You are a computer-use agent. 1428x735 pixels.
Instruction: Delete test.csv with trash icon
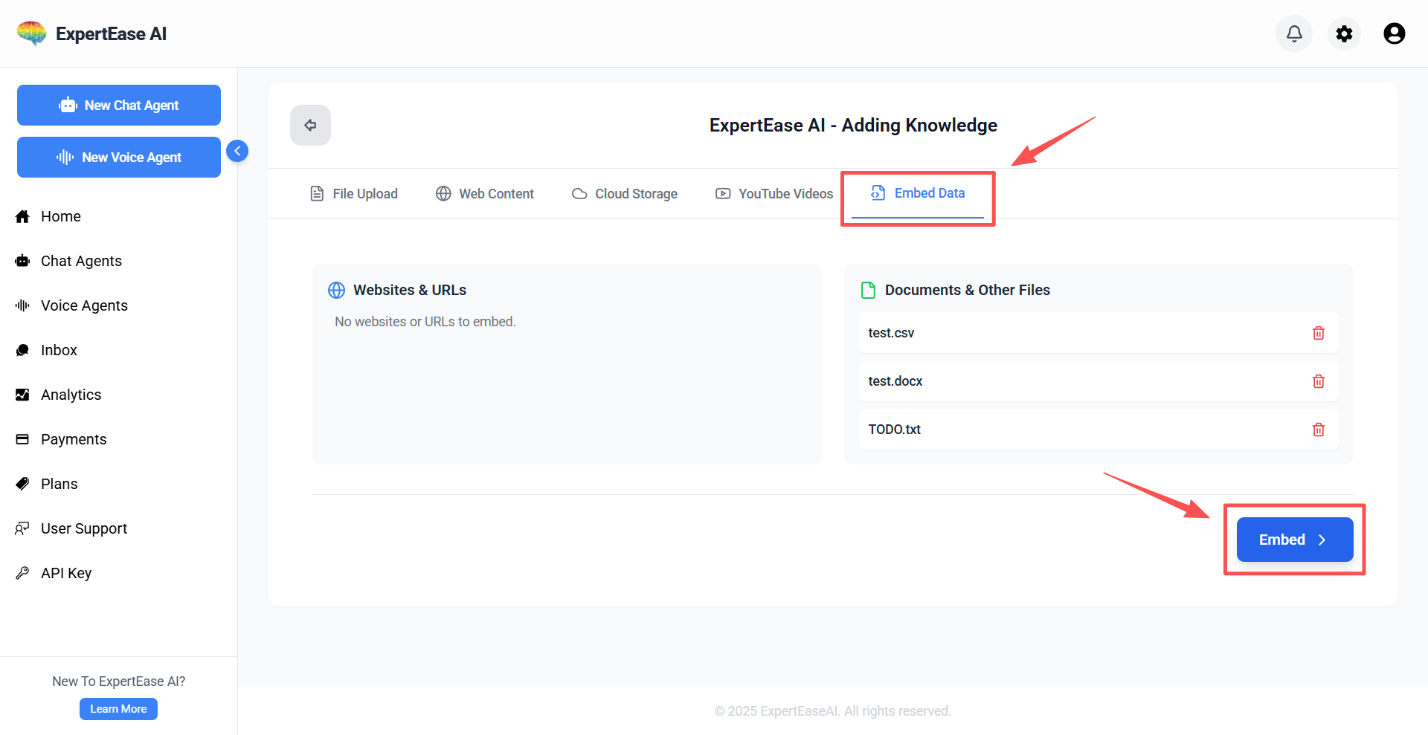coord(1318,333)
